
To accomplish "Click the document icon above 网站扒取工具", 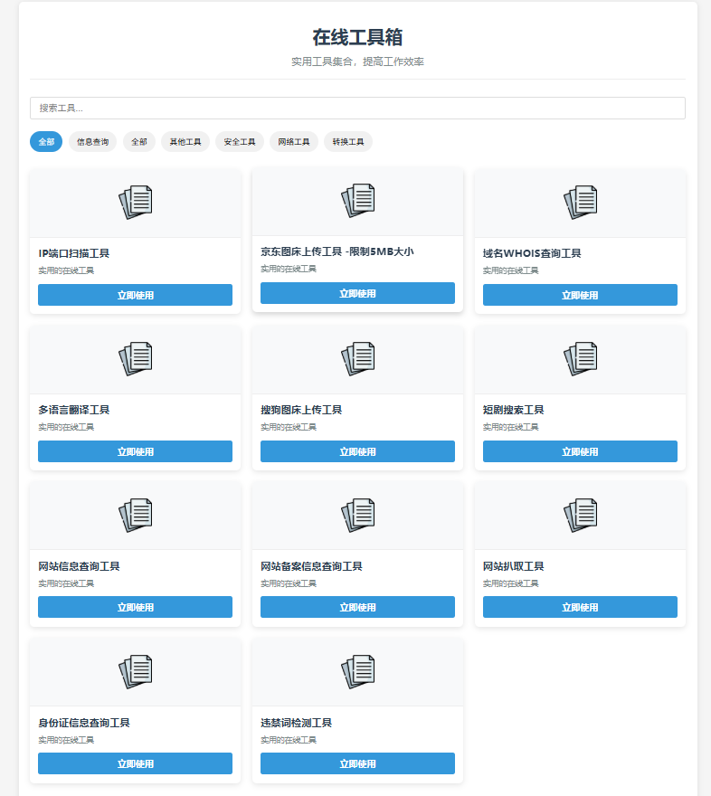I will point(580,516).
